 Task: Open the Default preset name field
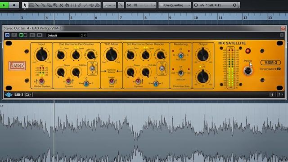tap(63, 36)
